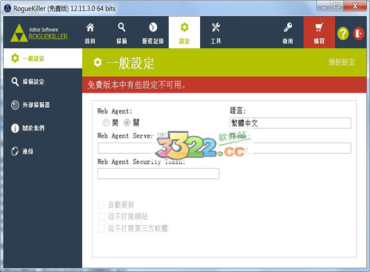370x272 pixels.
Task: Open the 工具 tools tab
Action: [x=215, y=33]
